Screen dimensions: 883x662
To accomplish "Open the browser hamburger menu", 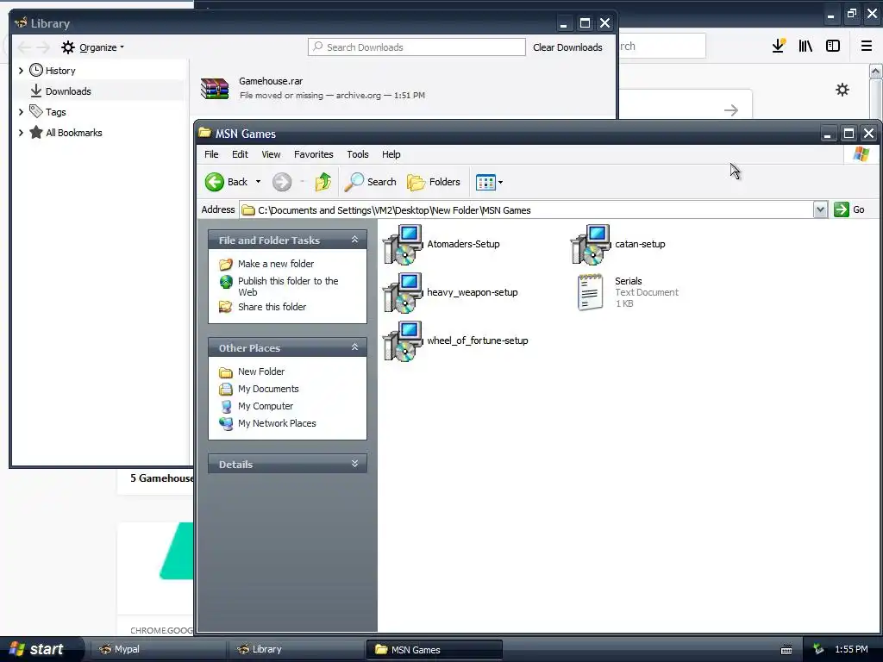I will [x=866, y=47].
